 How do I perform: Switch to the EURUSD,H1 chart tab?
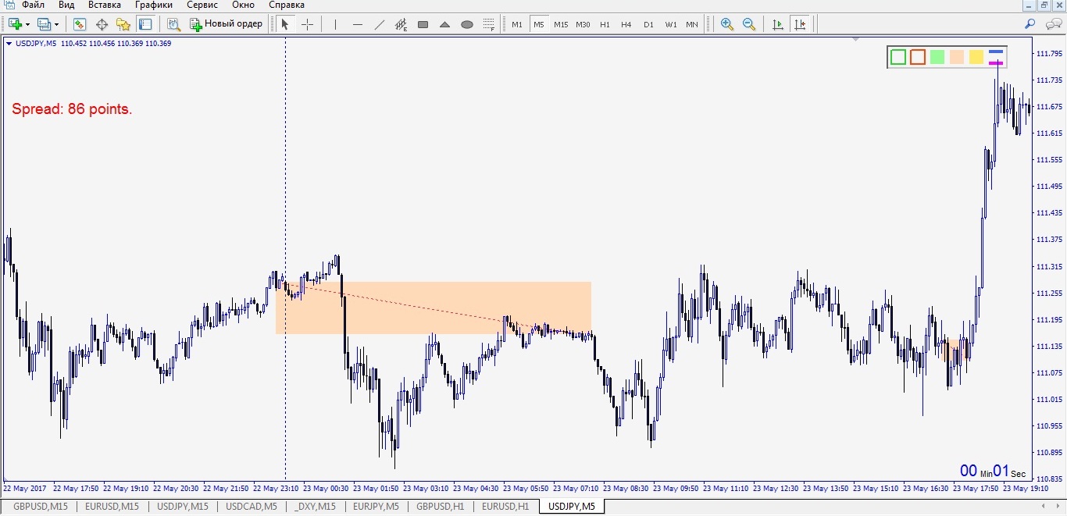pyautogui.click(x=505, y=507)
